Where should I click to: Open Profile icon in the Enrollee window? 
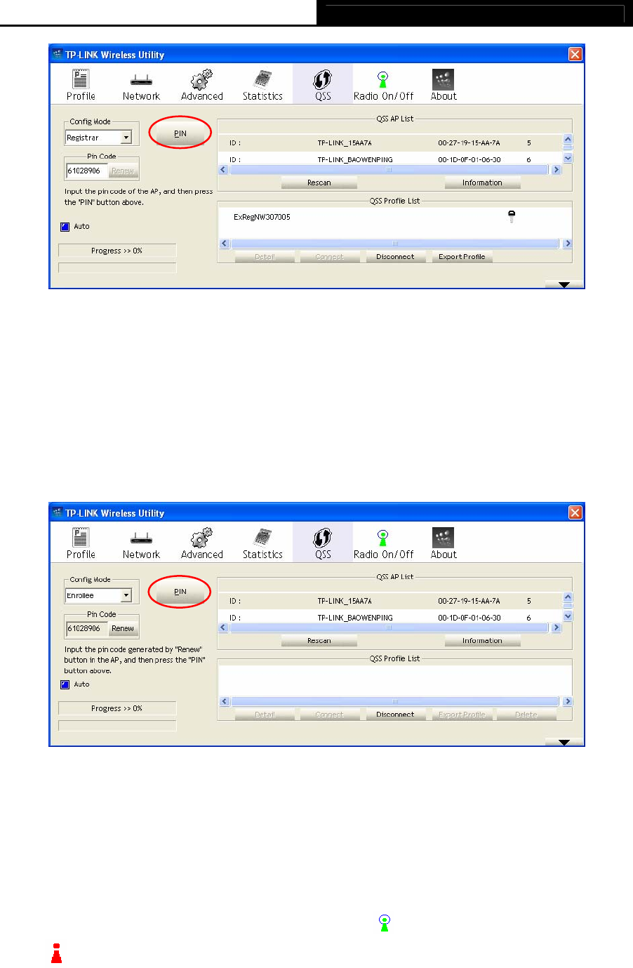point(81,538)
